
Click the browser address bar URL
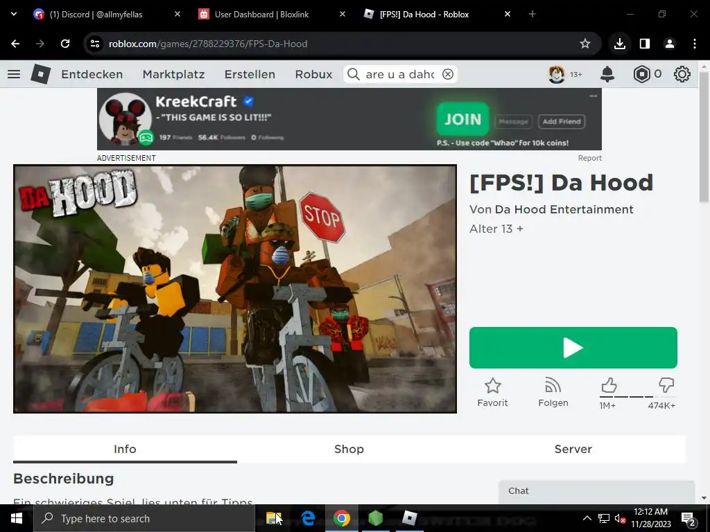tap(208, 44)
